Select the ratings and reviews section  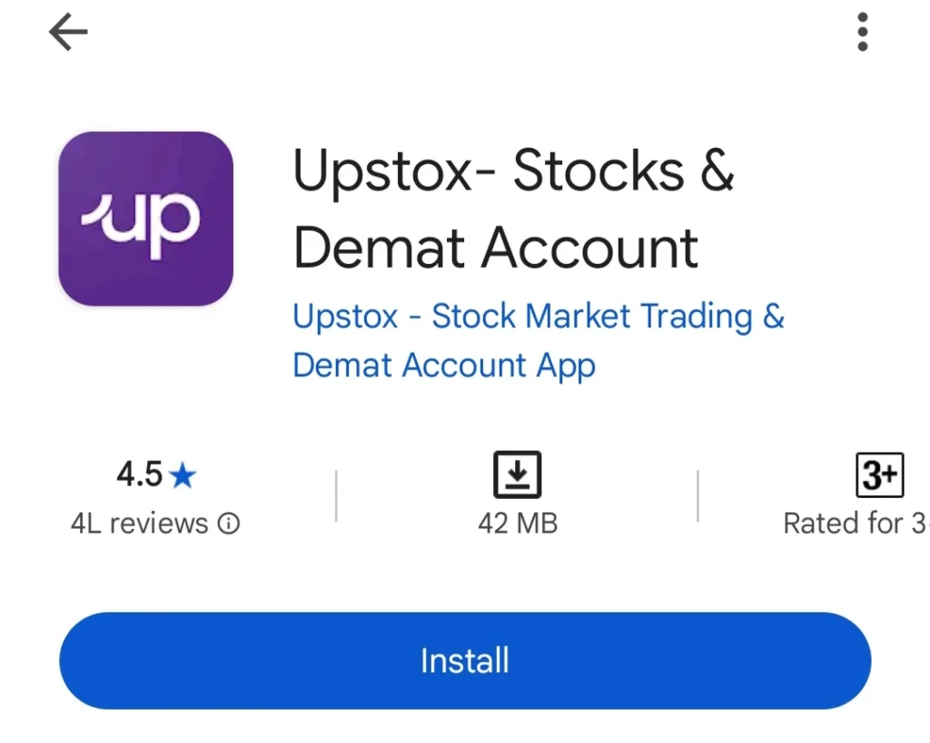[x=154, y=494]
